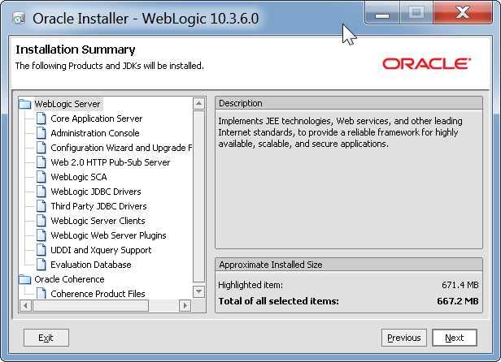Click the Web 2.0 HTTP Pub-Sub Server icon
The image size is (501, 362).
pos(41,162)
